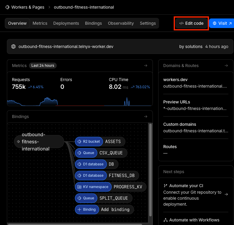Click the globe icon beside worker URL
The height and width of the screenshot is (225, 234).
click(13, 46)
